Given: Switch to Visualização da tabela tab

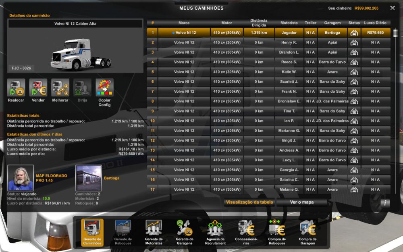Looking at the screenshot, I should click(249, 202).
